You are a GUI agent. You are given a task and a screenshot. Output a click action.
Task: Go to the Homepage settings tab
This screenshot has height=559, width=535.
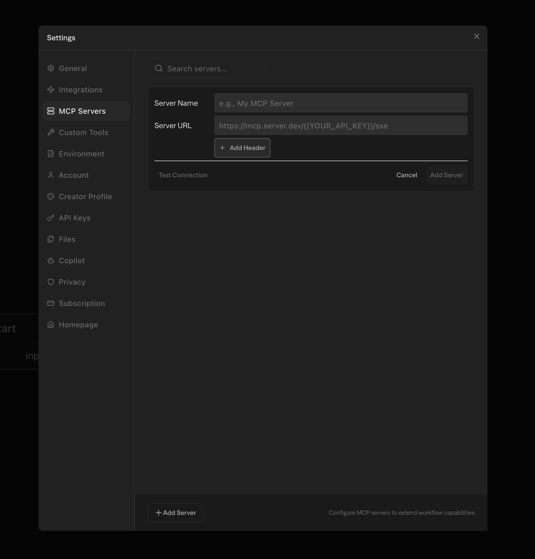78,325
